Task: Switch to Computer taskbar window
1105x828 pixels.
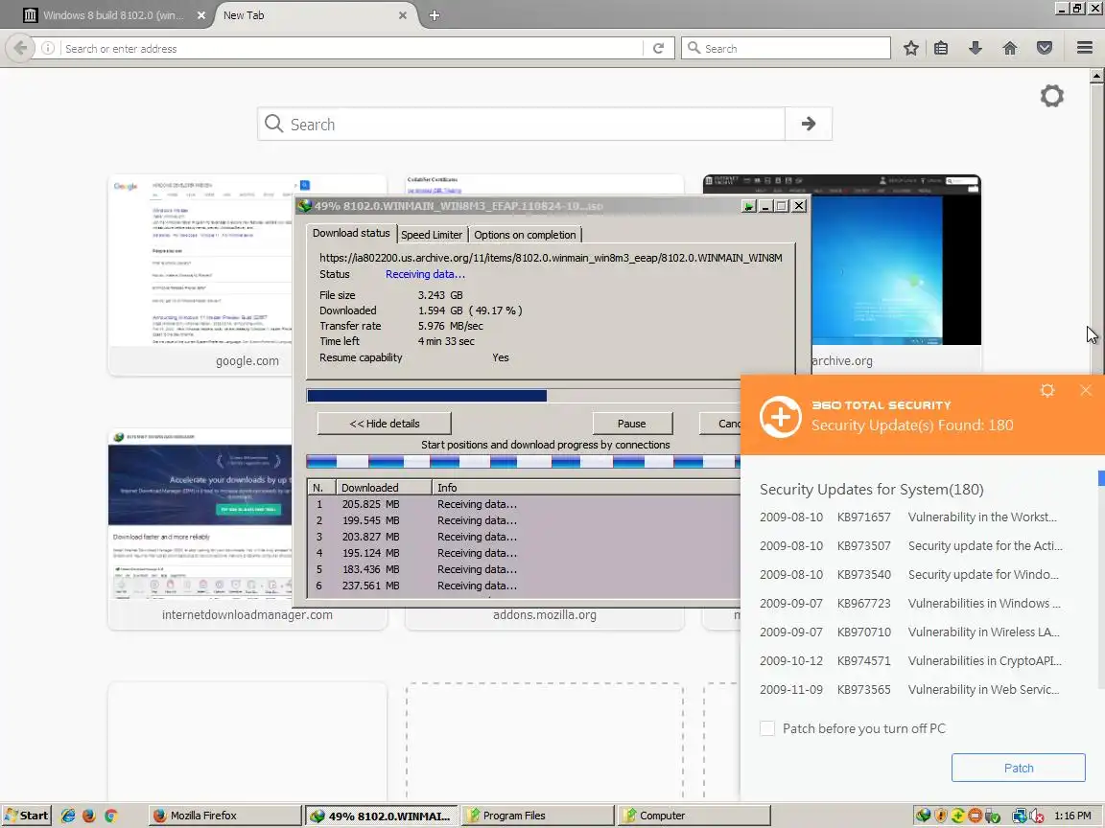Action: [694, 816]
